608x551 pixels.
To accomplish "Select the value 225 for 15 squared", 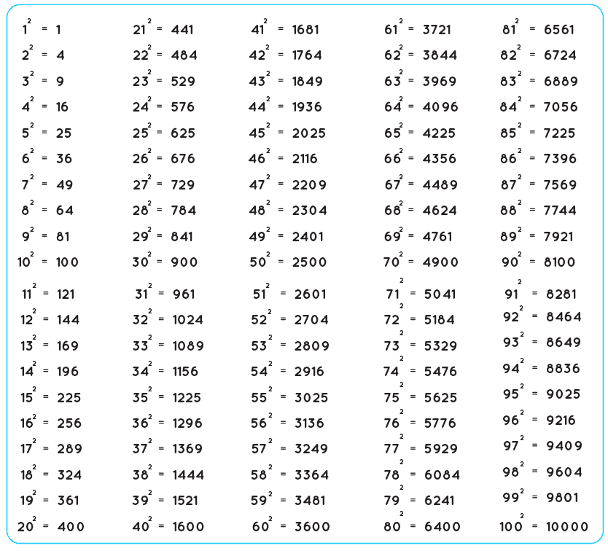I will (x=69, y=397).
